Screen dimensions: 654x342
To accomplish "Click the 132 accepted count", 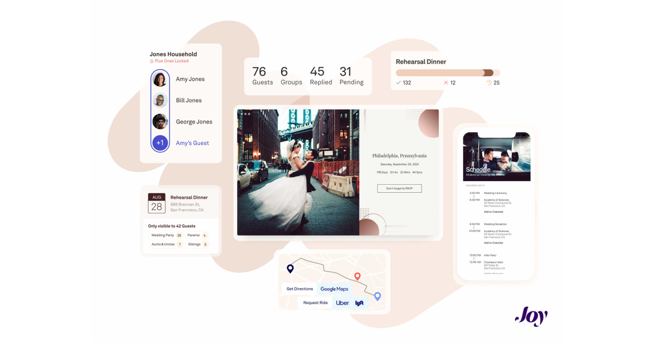I will pyautogui.click(x=407, y=83).
